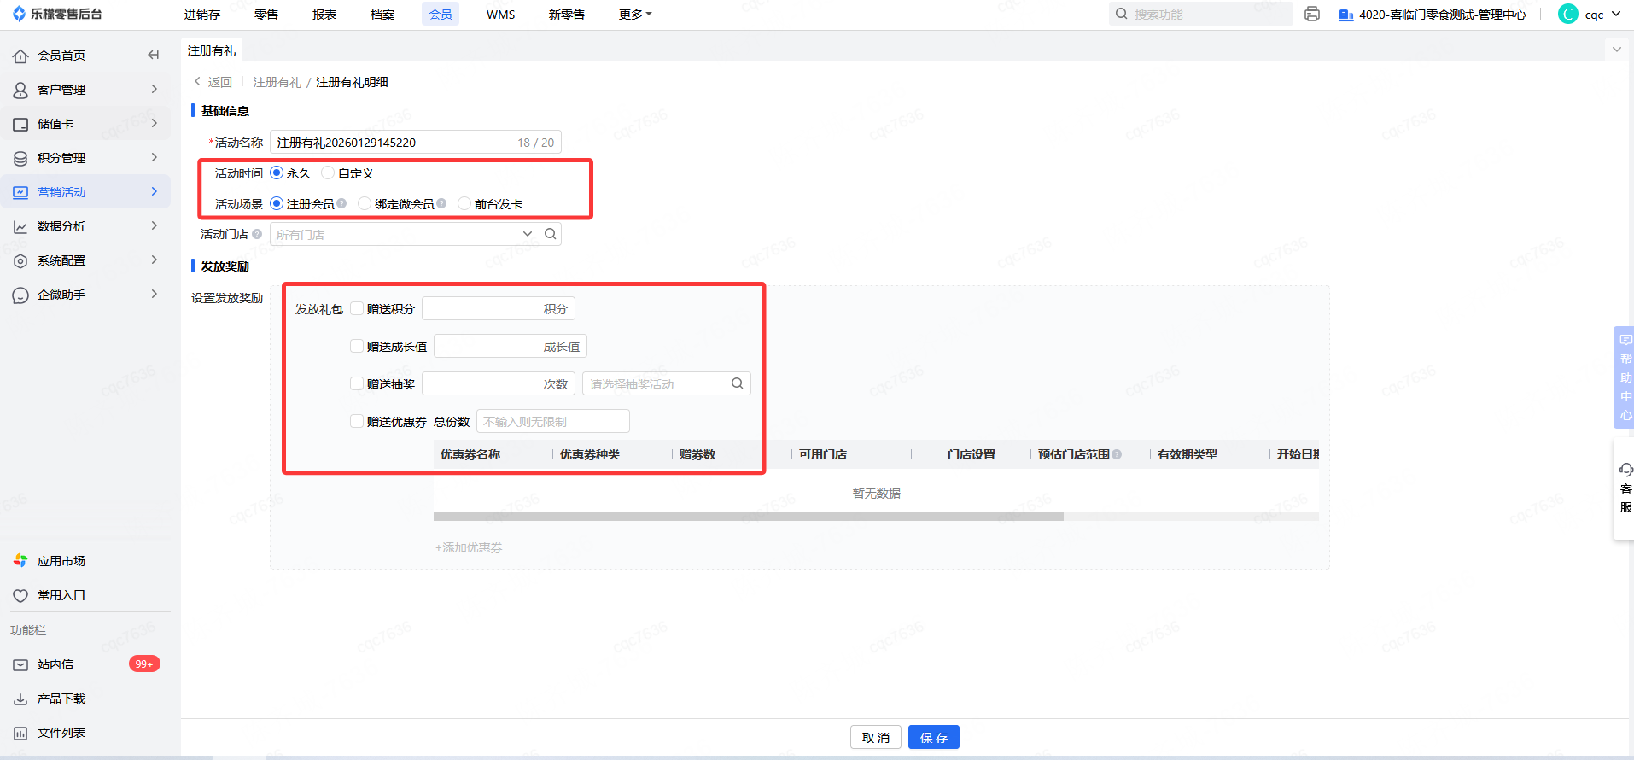Check the 赠送成长值 checkbox

click(357, 346)
